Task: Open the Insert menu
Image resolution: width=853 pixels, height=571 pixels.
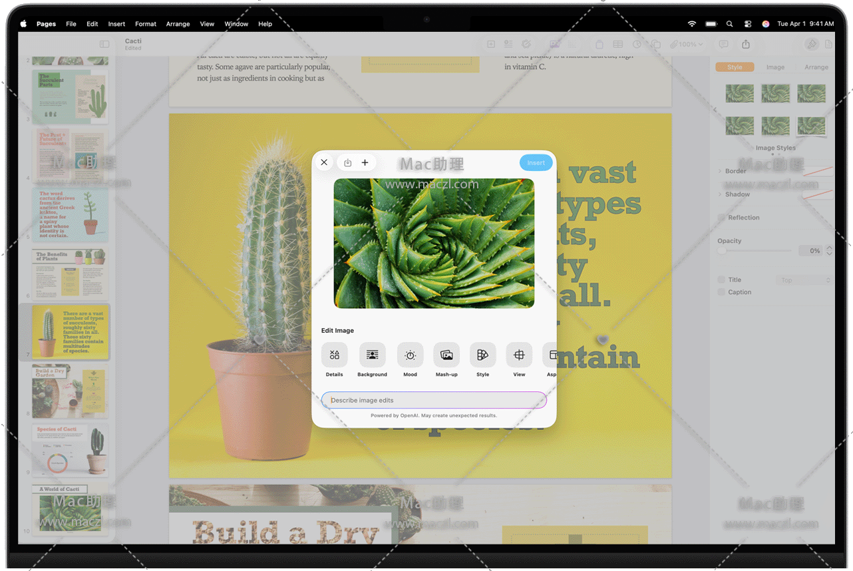Action: click(x=116, y=24)
